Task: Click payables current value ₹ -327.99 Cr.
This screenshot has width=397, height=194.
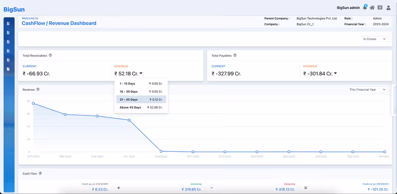Action: click(x=226, y=74)
